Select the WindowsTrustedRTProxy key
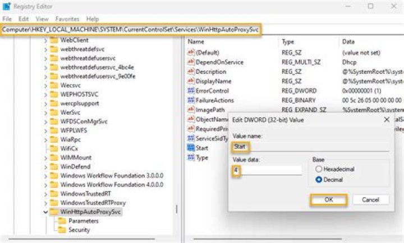The height and width of the screenshot is (243, 404). [93, 203]
